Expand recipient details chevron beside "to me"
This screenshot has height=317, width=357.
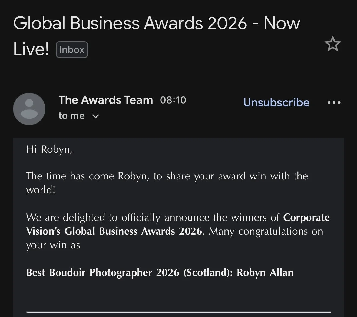tap(96, 116)
